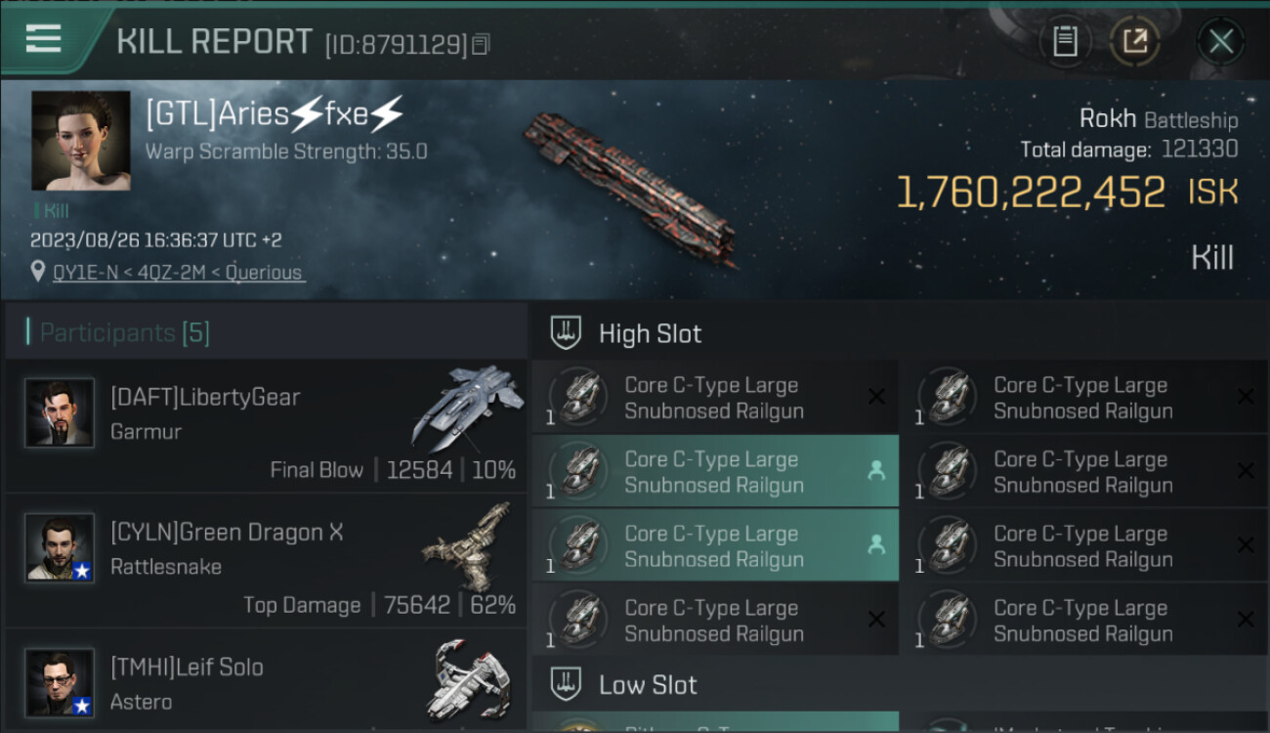Click the X on the top-right railgun
This screenshot has width=1270, height=733.
[1245, 397]
